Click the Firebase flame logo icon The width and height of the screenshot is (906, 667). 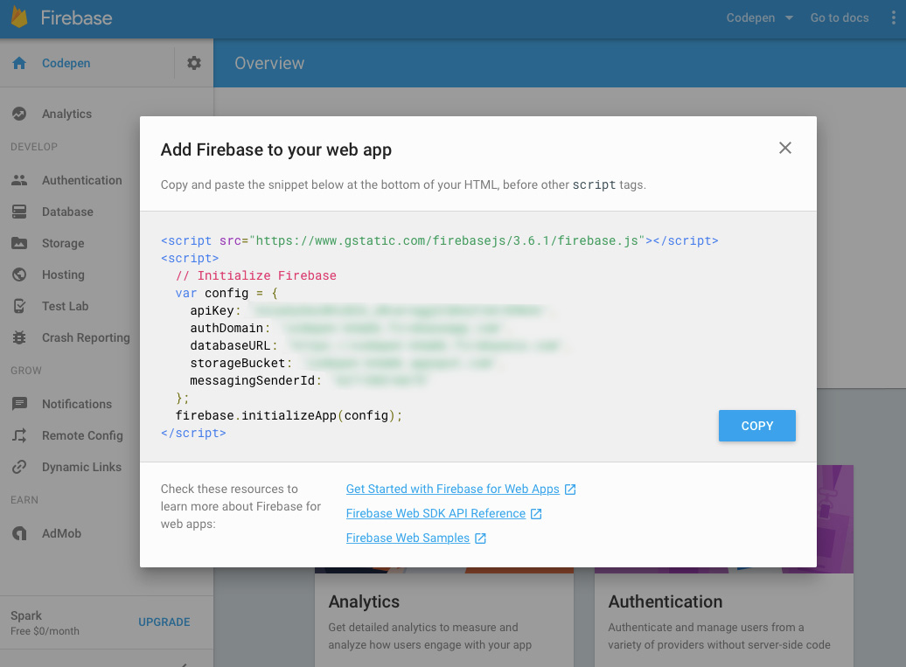19,17
